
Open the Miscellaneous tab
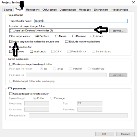click(120, 10)
